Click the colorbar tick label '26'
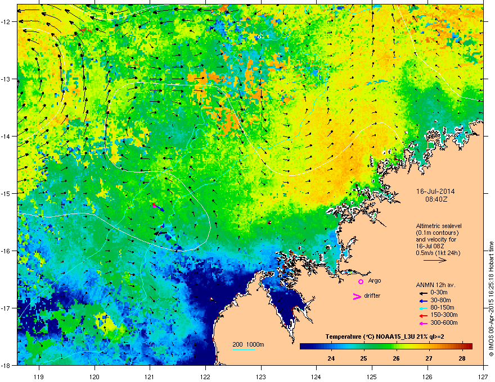This screenshot has height=382, width=495. pos(396,358)
